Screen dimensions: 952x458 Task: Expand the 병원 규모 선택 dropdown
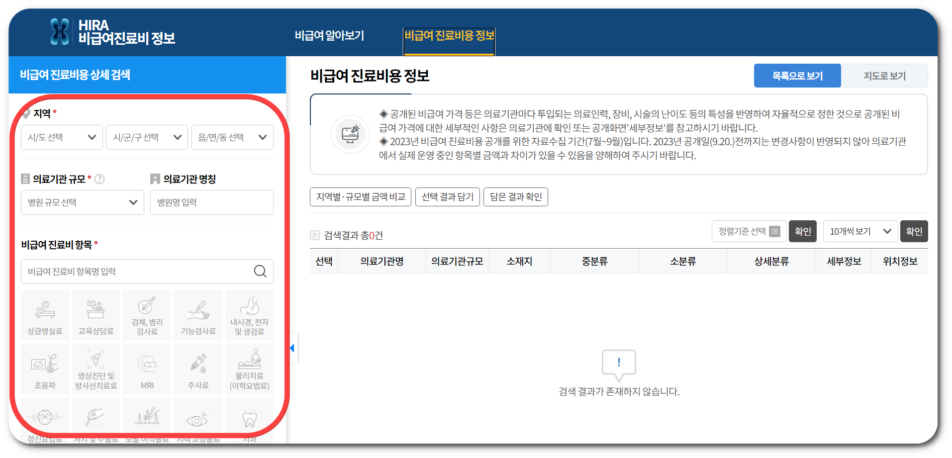click(82, 202)
